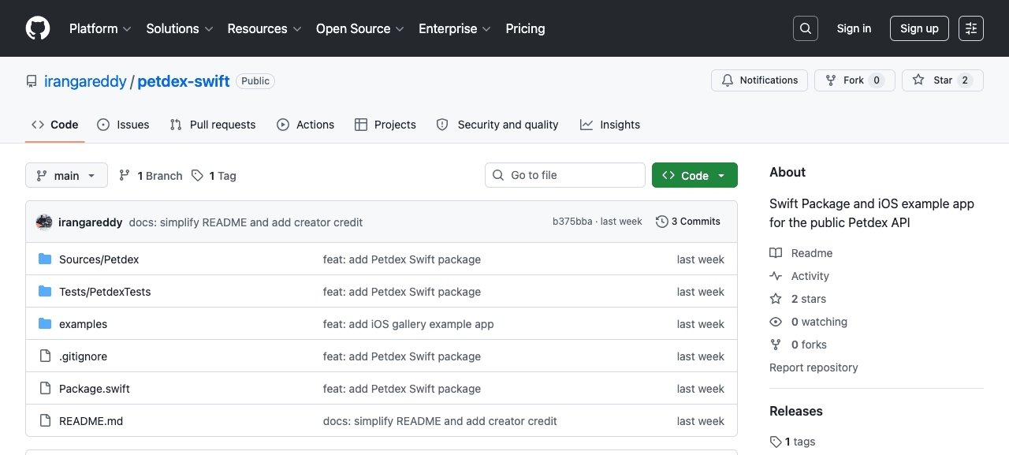Click the repository icon before irangareddy
Screen dimensions: 1009x455
click(32, 81)
